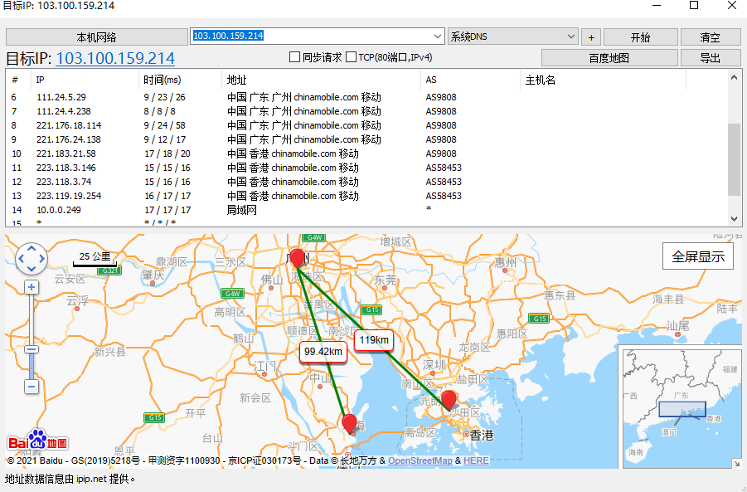Click the Hong Kong red map marker
747x492 pixels.
pyautogui.click(x=449, y=401)
